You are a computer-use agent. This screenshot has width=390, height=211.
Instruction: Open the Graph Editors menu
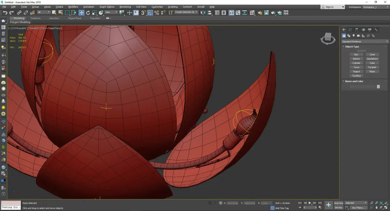(107, 7)
